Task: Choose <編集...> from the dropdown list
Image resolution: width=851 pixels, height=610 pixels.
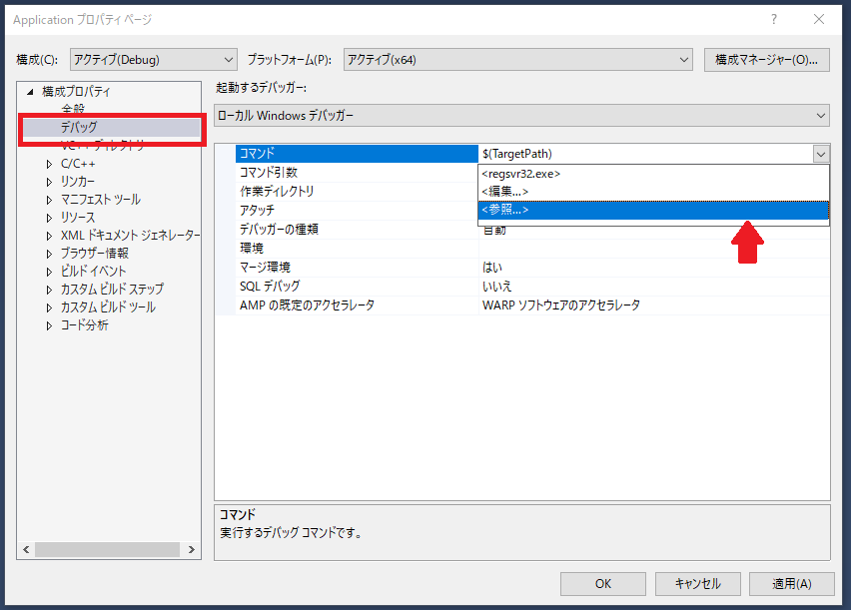Action: [653, 192]
